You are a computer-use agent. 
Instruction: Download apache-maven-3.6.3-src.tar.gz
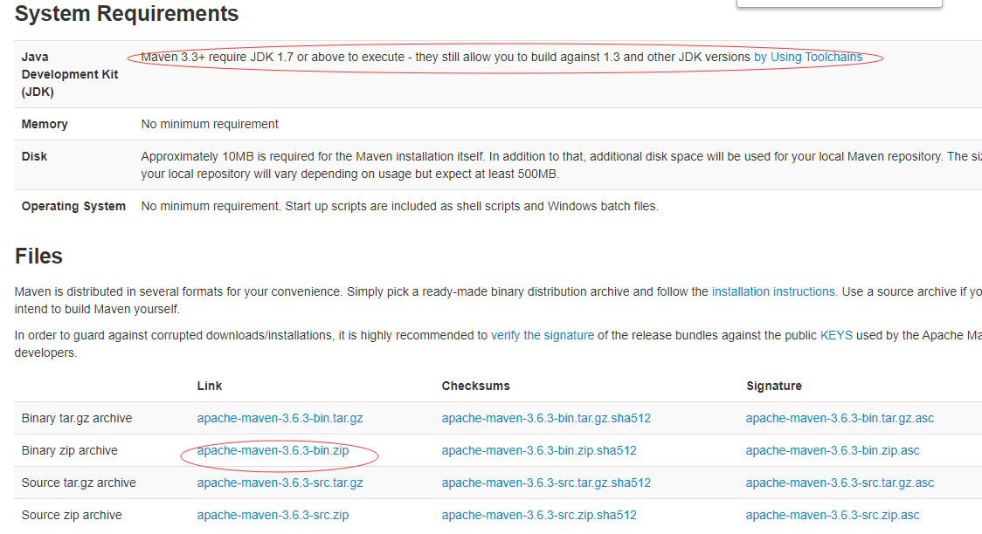280,483
